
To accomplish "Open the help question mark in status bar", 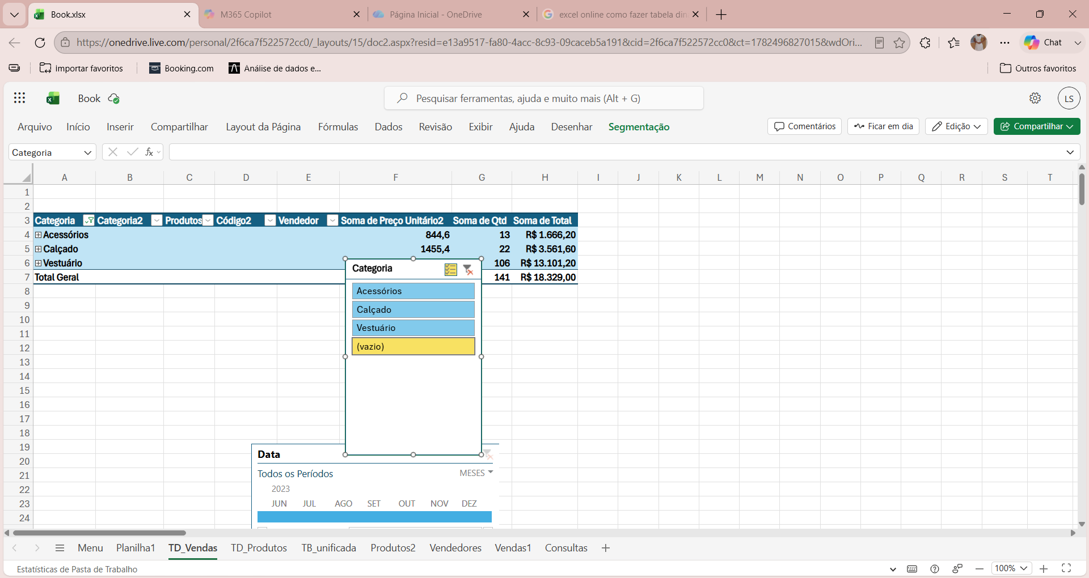I will [935, 569].
